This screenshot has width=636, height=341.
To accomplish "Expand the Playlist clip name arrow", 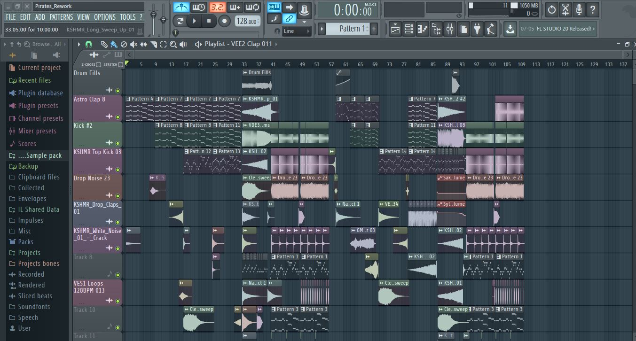I will click(x=276, y=44).
